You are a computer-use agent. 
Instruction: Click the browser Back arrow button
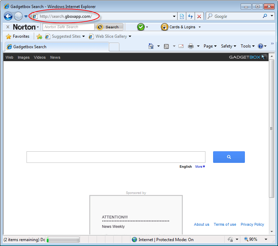tap(8, 16)
